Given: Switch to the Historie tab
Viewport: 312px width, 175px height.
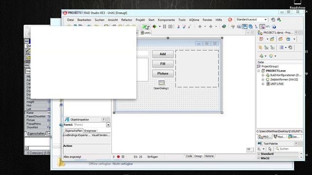Looking at the screenshot, I should [x=209, y=156].
